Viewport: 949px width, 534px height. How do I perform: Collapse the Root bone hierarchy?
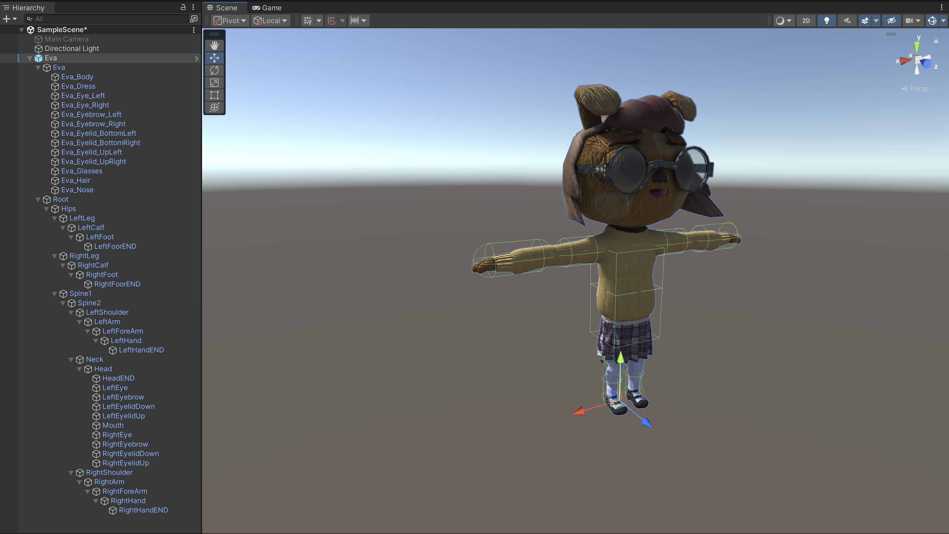(38, 199)
